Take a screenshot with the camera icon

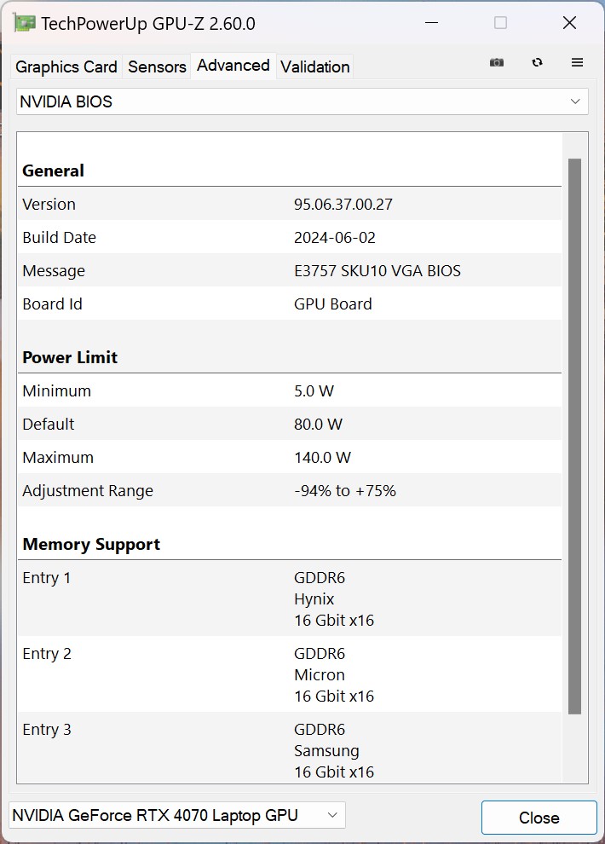497,62
